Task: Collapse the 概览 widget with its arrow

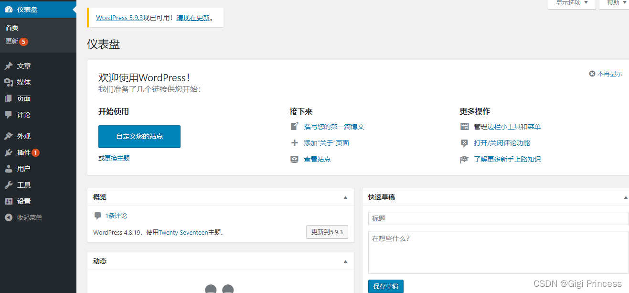Action: 346,197
